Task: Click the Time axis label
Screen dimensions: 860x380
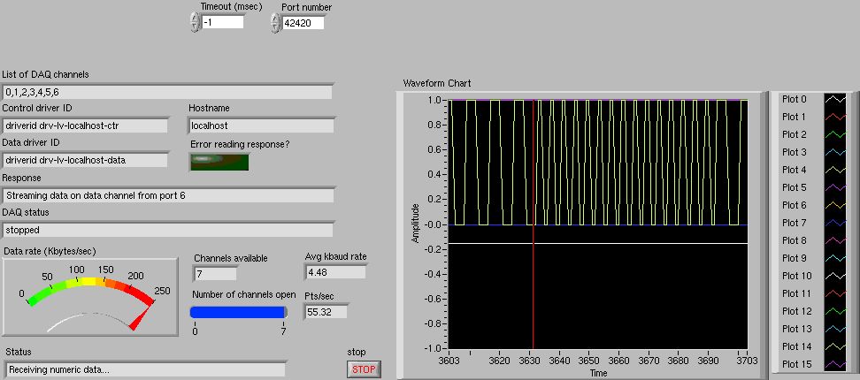Action: (x=598, y=374)
